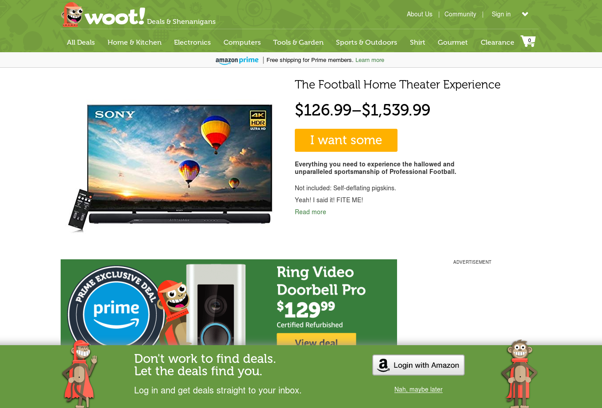The width and height of the screenshot is (602, 408).
Task: Click the monkey mascot at the bottom right
Action: (x=519, y=374)
